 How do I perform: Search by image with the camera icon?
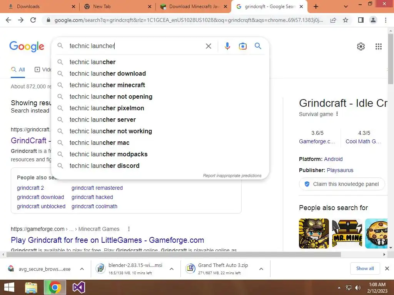click(242, 46)
